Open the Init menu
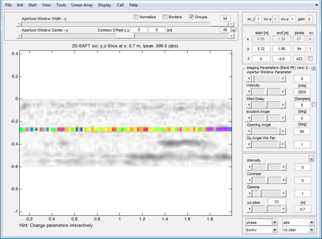Image resolution: width=322 pixels, height=239 pixels. coord(20,5)
